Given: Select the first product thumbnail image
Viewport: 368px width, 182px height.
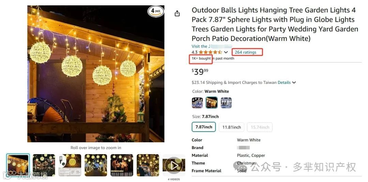Looking at the screenshot, I should (x=18, y=165).
